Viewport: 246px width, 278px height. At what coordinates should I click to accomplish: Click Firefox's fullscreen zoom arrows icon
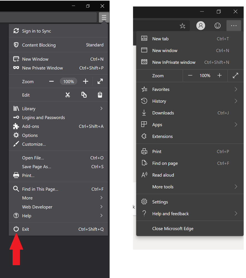(x=100, y=81)
